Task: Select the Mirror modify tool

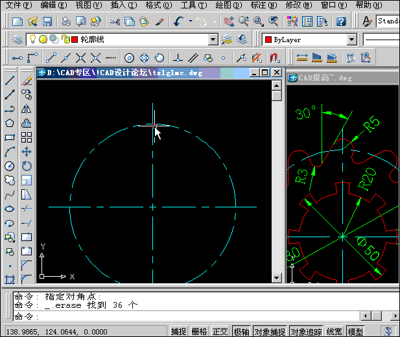Action: (27, 109)
